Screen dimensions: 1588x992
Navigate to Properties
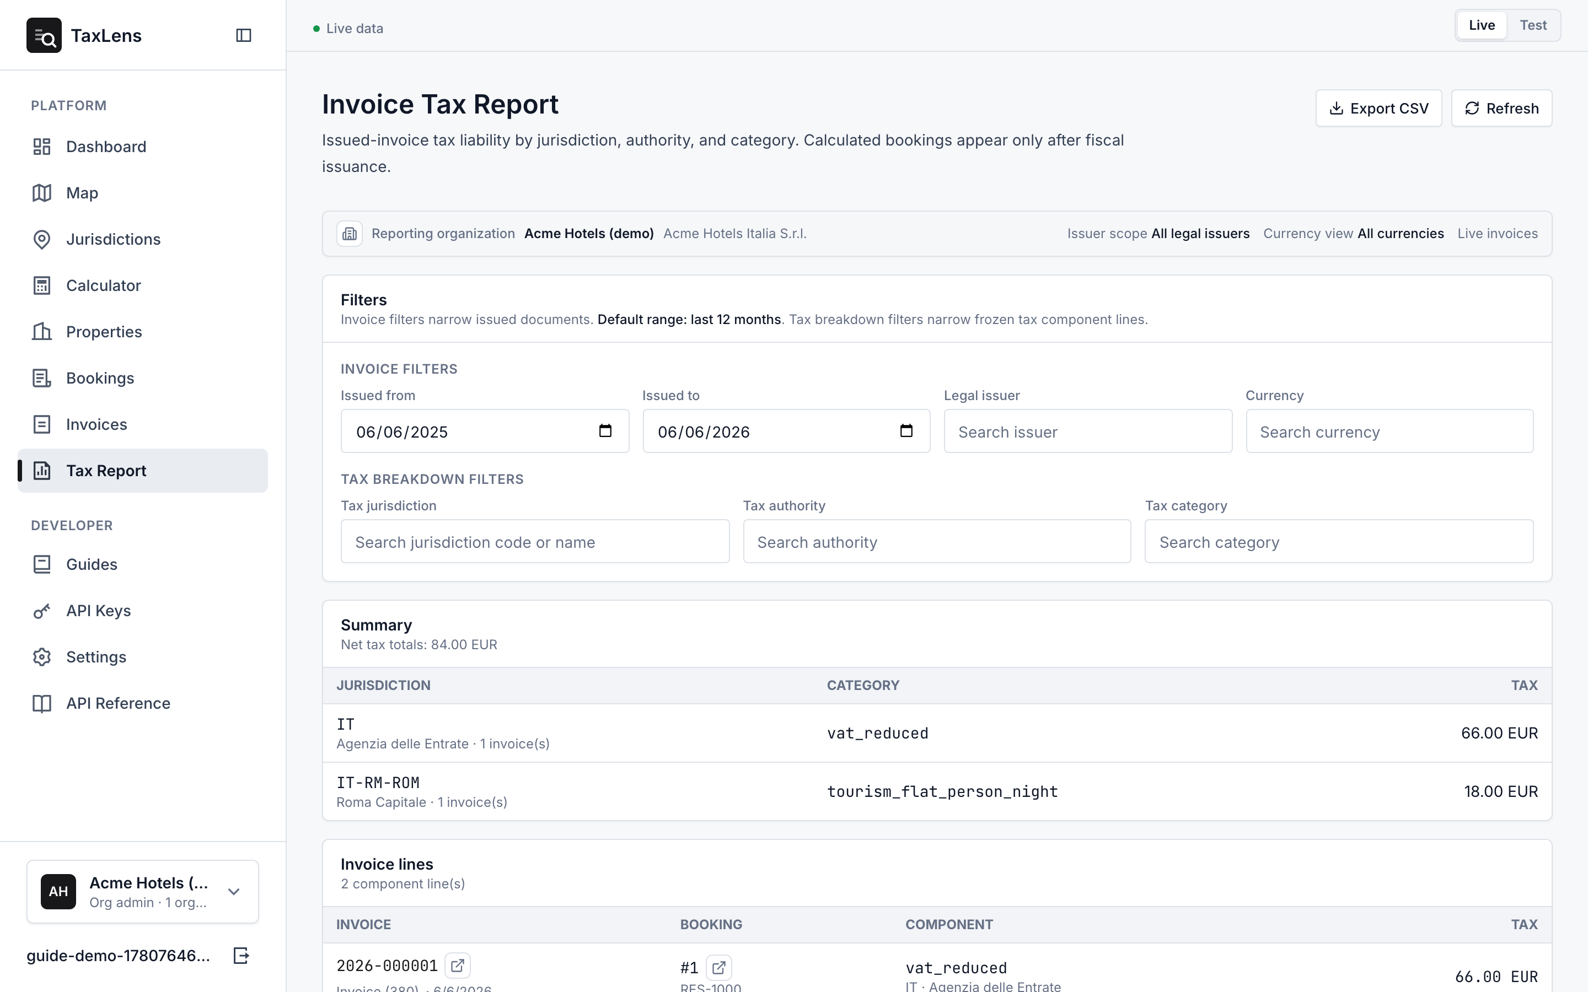point(142,332)
